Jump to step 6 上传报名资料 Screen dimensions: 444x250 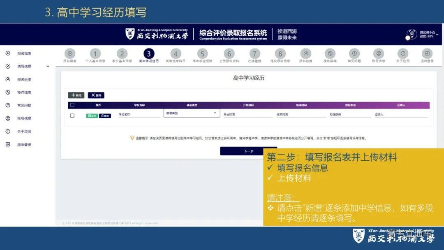[x=229, y=53]
